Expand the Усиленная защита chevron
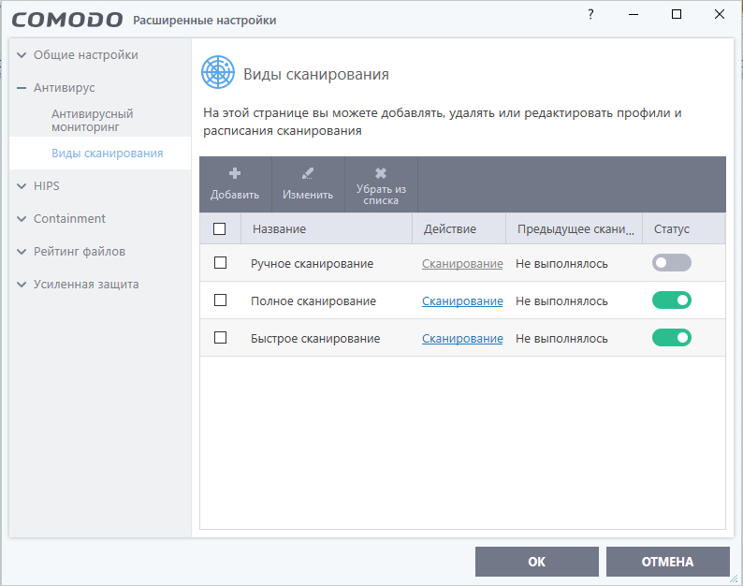The image size is (743, 586). [22, 285]
